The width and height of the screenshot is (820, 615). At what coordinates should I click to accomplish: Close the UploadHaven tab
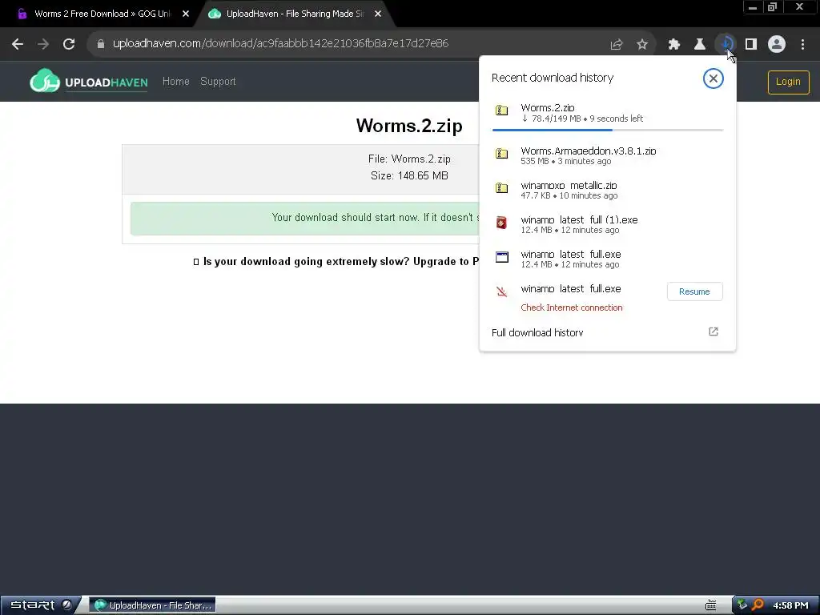click(x=378, y=14)
